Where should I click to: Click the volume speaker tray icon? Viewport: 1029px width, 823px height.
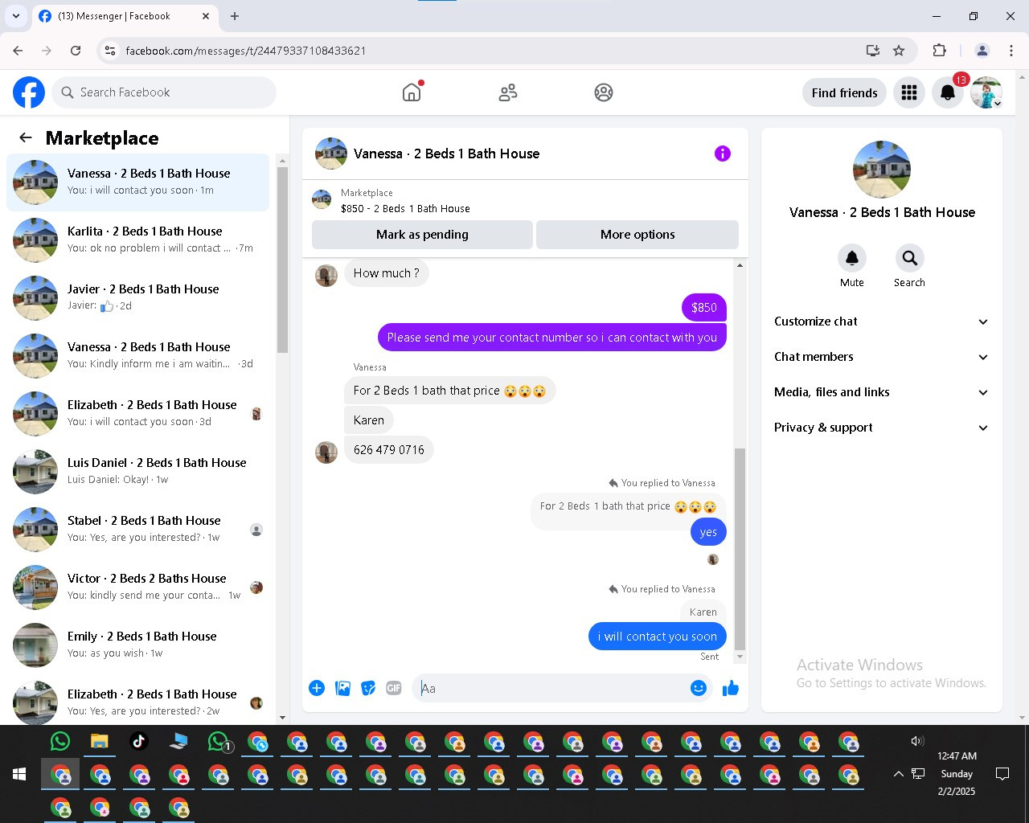[917, 741]
